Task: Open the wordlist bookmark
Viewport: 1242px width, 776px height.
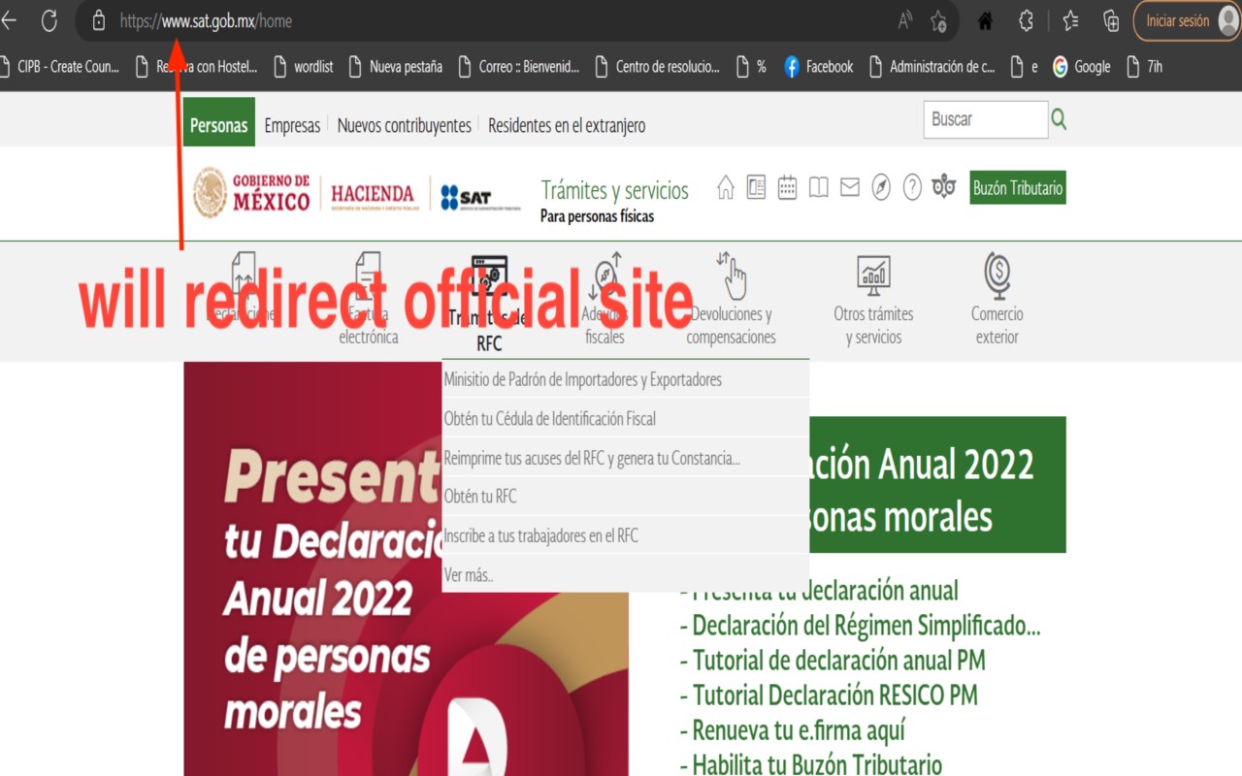Action: (x=303, y=67)
